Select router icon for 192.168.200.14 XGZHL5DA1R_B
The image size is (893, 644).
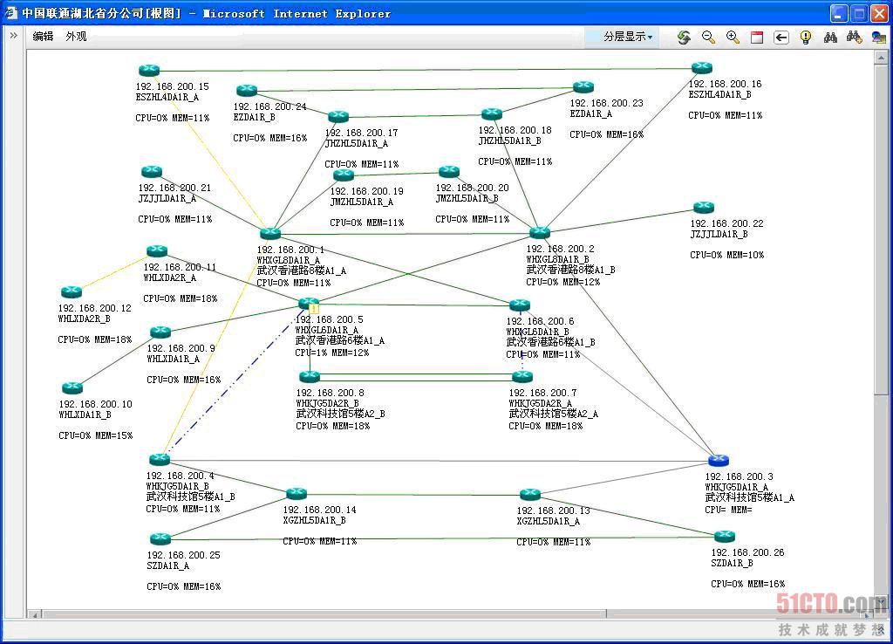click(x=297, y=493)
